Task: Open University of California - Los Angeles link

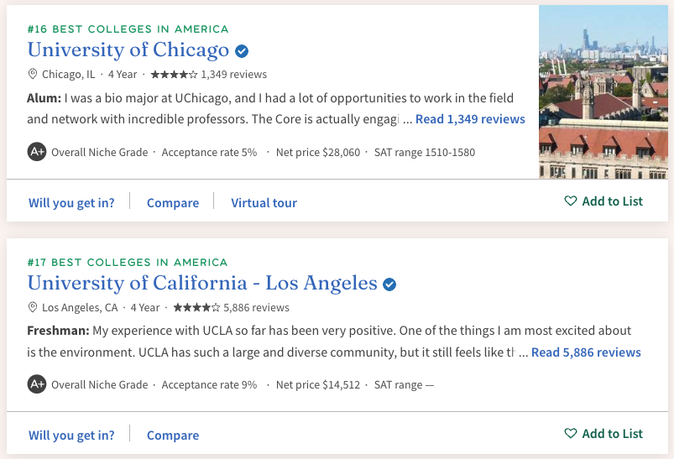Action: tap(202, 284)
